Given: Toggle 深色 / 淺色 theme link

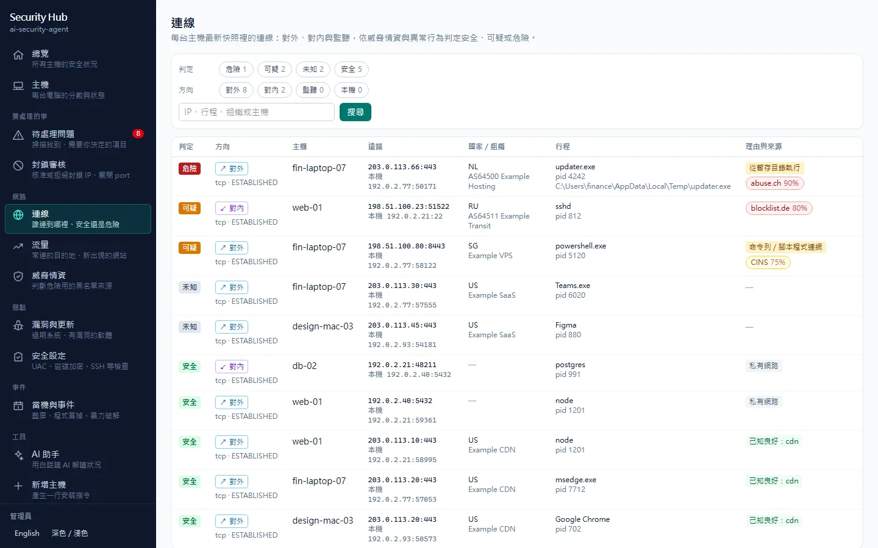Looking at the screenshot, I should pos(70,533).
